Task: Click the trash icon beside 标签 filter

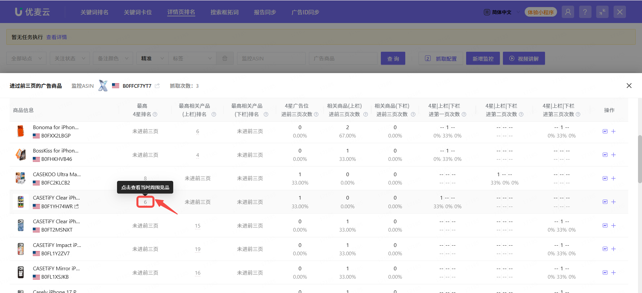Action: coord(225,58)
